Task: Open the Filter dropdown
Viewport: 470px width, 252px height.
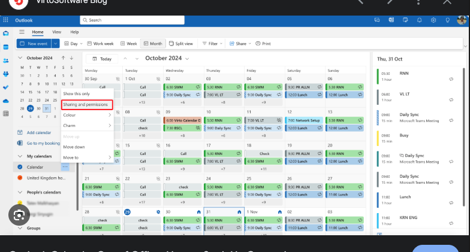Action: (212, 43)
